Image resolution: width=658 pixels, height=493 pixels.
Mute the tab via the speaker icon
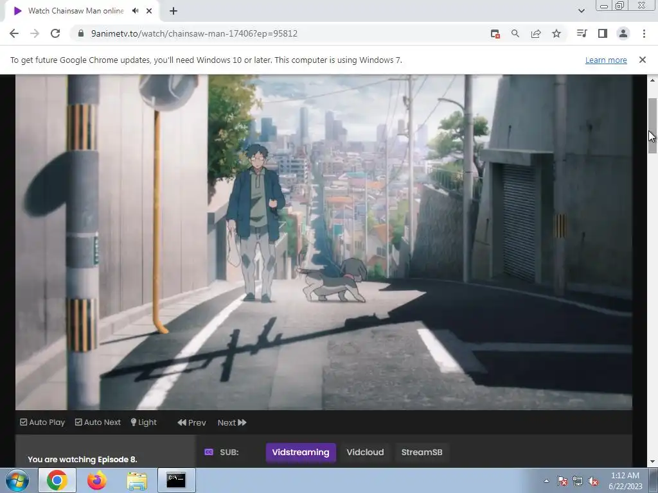pos(135,11)
